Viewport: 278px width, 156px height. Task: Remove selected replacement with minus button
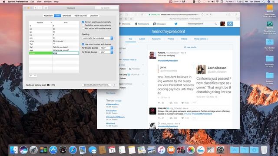coord(35,76)
